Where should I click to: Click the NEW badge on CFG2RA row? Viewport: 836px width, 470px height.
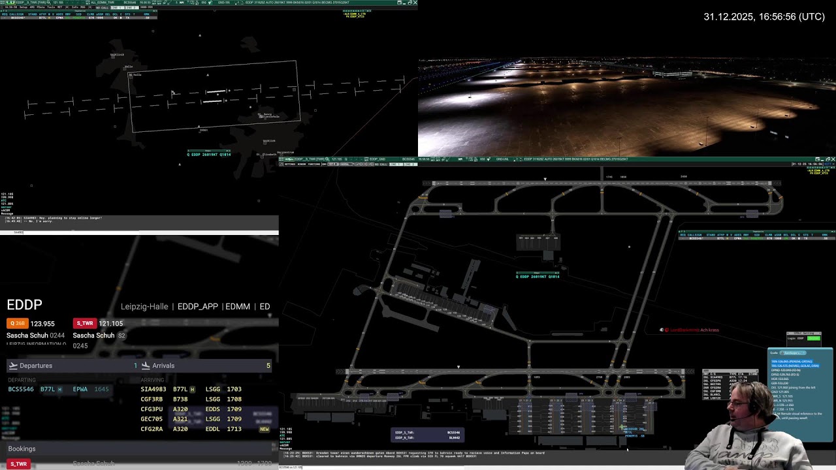265,429
